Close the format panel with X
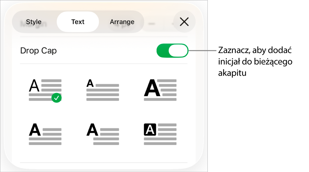Screen dimensions: 309x172 click(184, 22)
